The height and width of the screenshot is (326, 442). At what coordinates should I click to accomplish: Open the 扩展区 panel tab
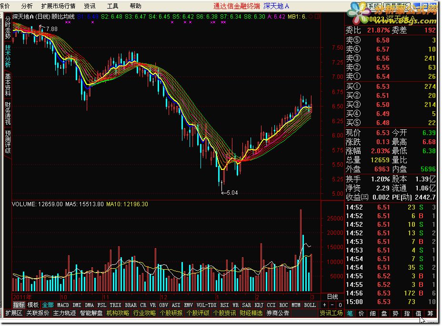14,313
